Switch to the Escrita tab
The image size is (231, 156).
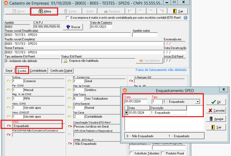click(22, 71)
